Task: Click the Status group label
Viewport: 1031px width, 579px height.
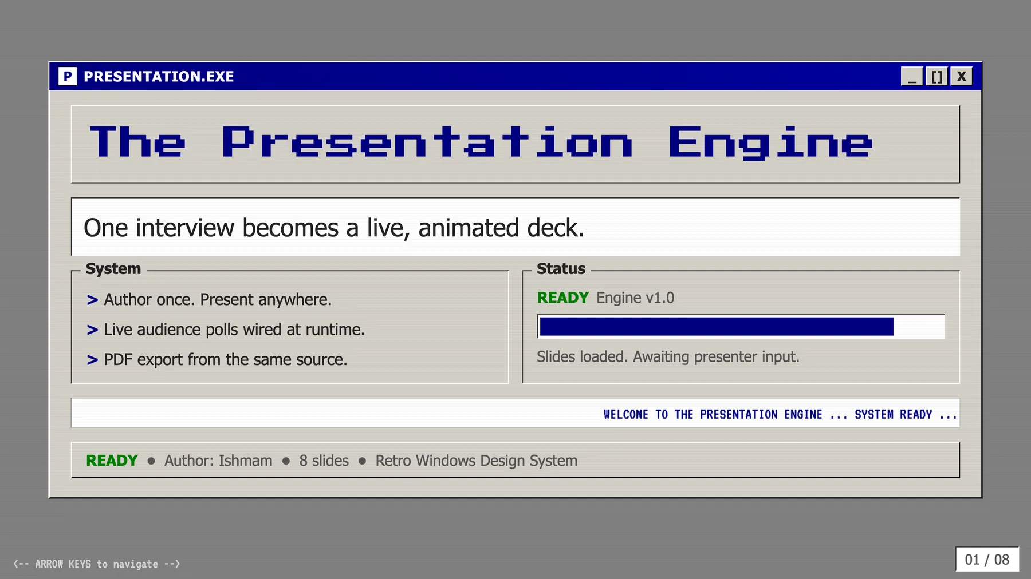Action: (561, 269)
